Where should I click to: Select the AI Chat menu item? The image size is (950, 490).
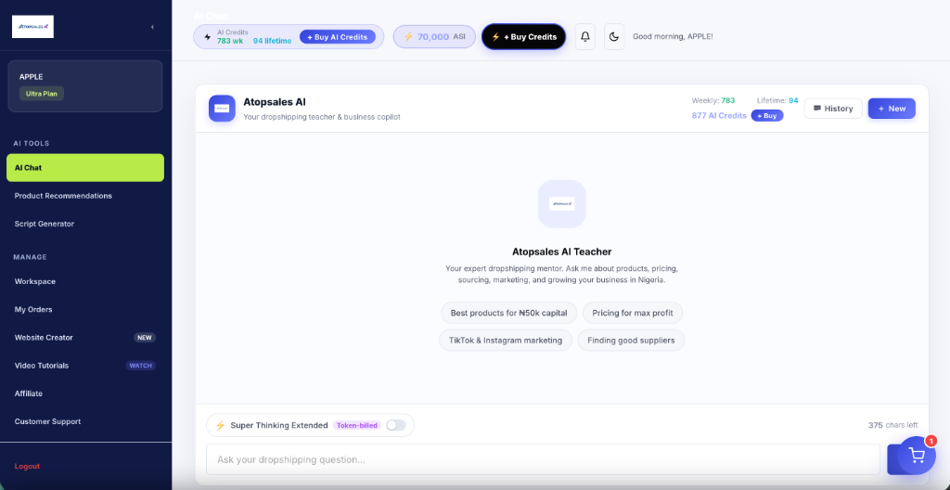(x=85, y=168)
